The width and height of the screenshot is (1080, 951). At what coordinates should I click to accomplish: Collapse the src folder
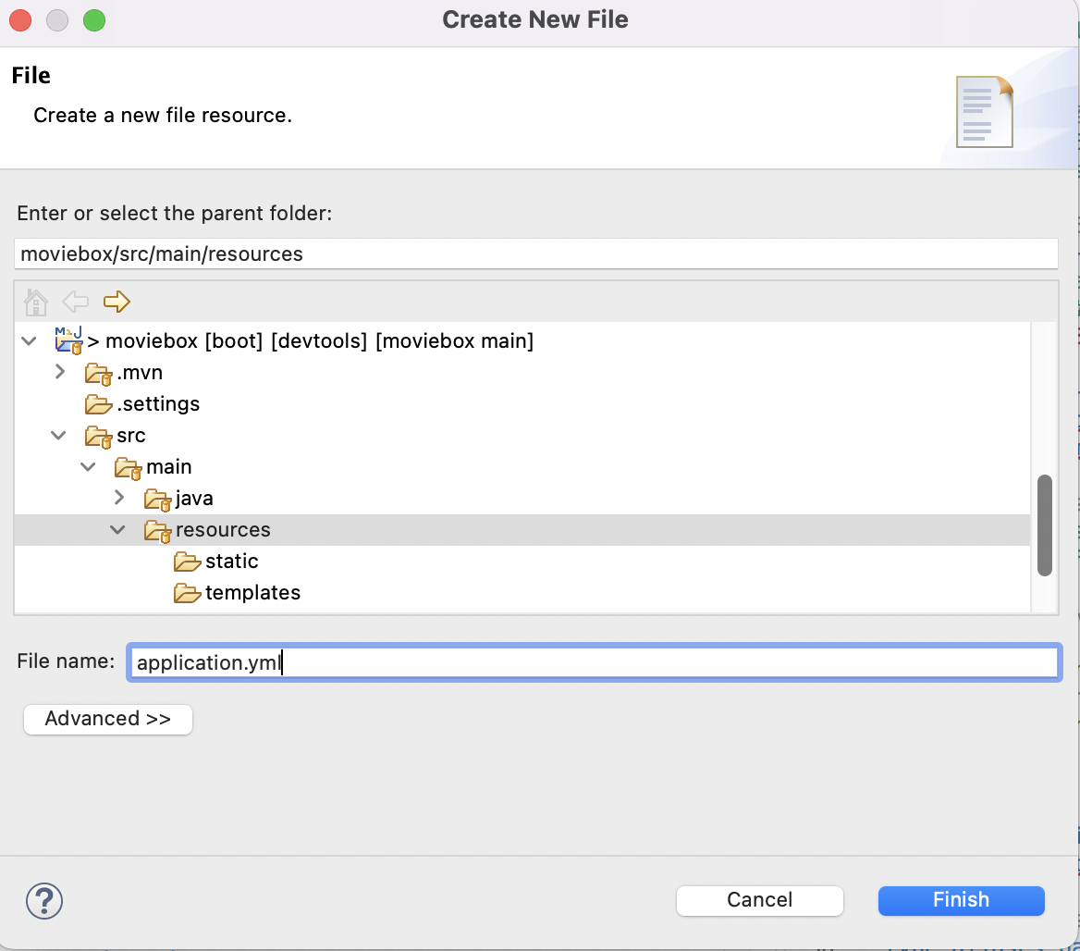(58, 436)
